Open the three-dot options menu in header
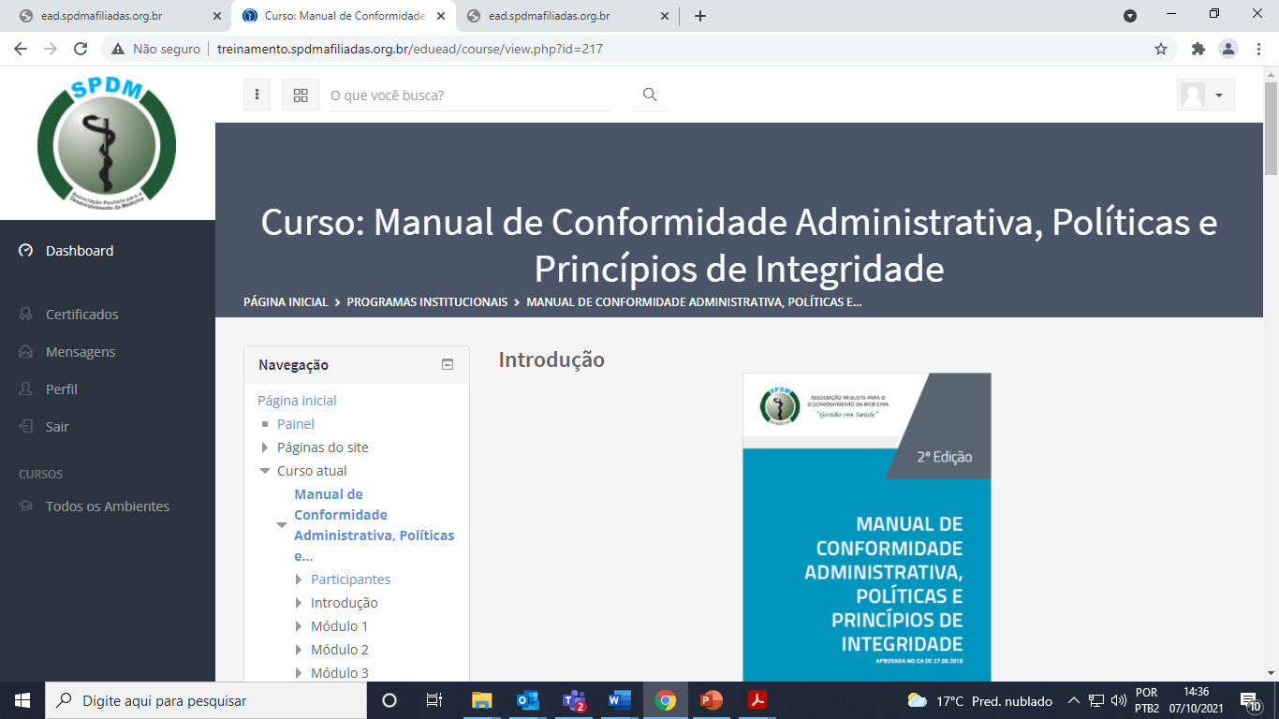The image size is (1279, 719). pos(257,95)
